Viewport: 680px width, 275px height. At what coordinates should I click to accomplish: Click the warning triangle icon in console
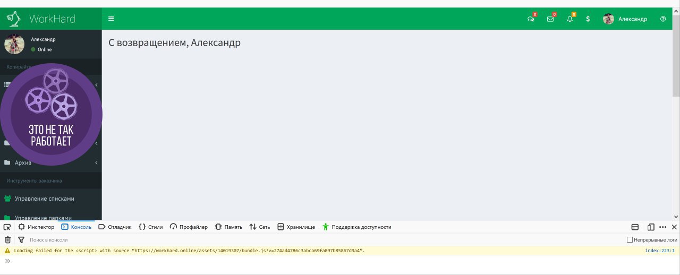[x=7, y=251]
